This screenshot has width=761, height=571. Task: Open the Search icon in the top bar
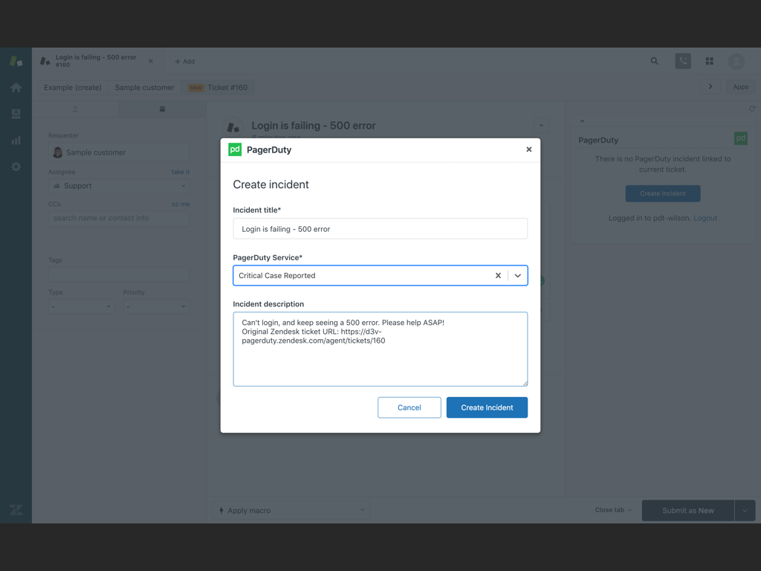pos(653,61)
